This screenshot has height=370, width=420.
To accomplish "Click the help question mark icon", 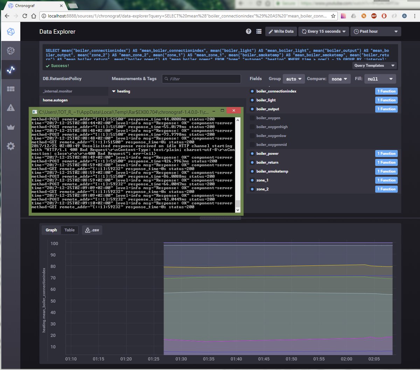I will [x=248, y=32].
